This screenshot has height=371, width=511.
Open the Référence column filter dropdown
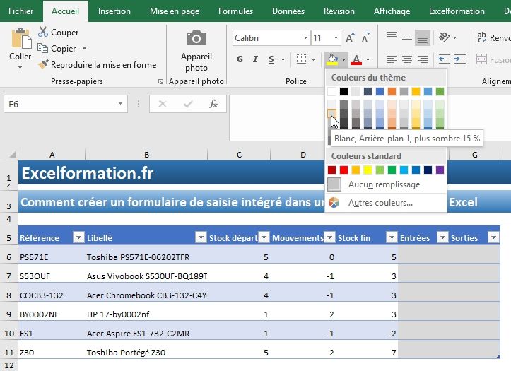[78, 237]
